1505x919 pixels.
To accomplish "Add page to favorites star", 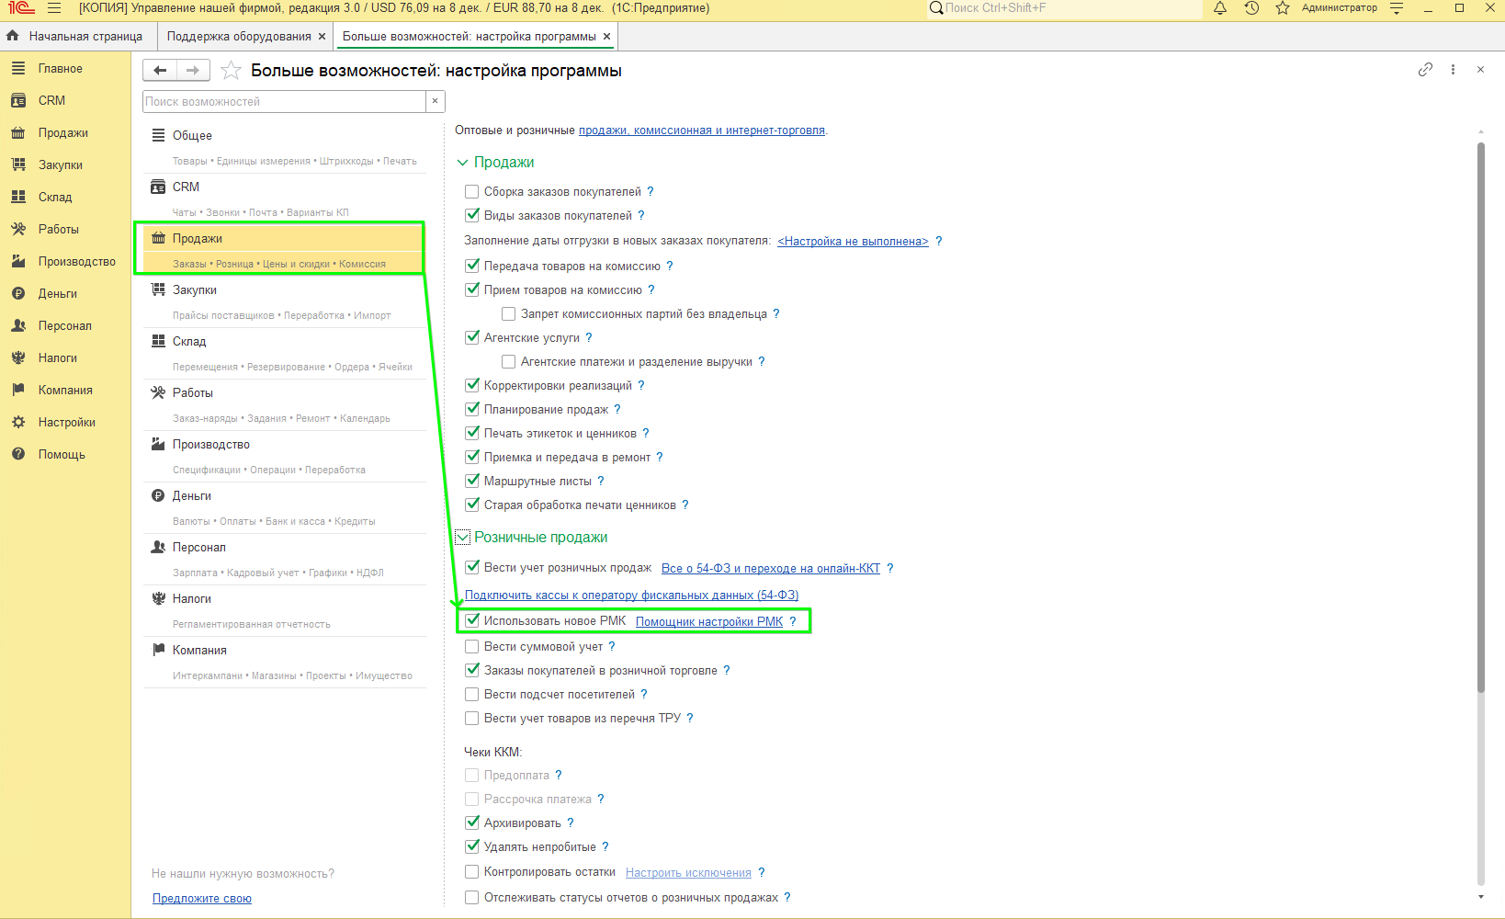I will tap(232, 71).
